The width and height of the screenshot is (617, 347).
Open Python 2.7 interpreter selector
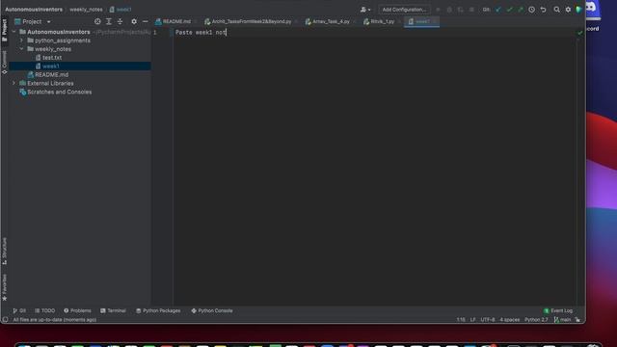[536, 320]
